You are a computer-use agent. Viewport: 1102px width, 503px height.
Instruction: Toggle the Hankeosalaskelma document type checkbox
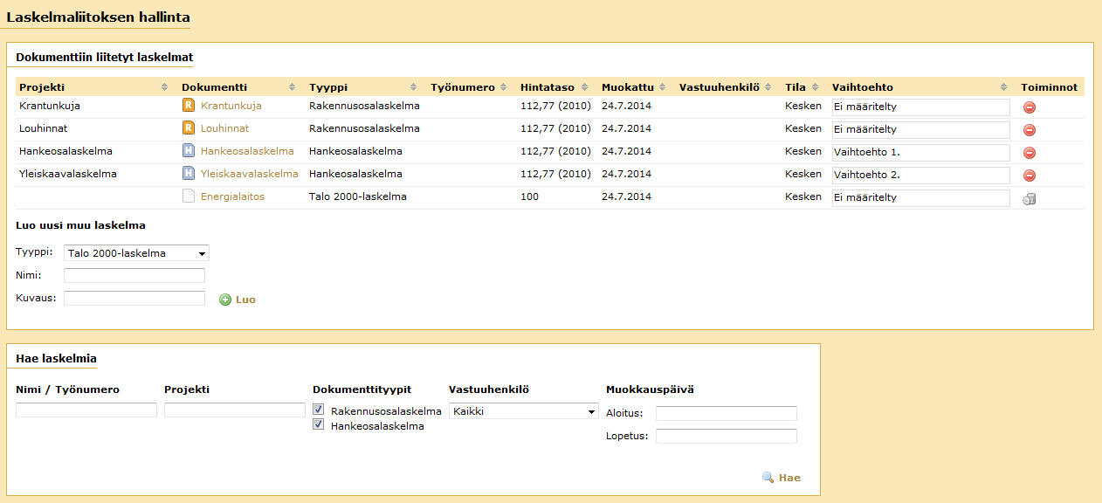(319, 425)
